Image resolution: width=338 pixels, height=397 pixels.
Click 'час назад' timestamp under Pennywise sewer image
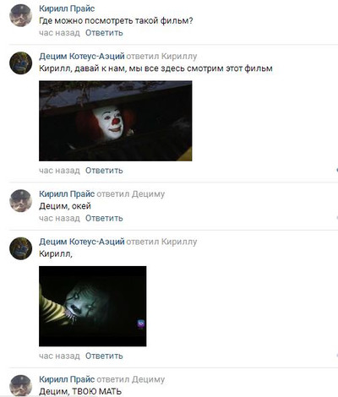[59, 171]
